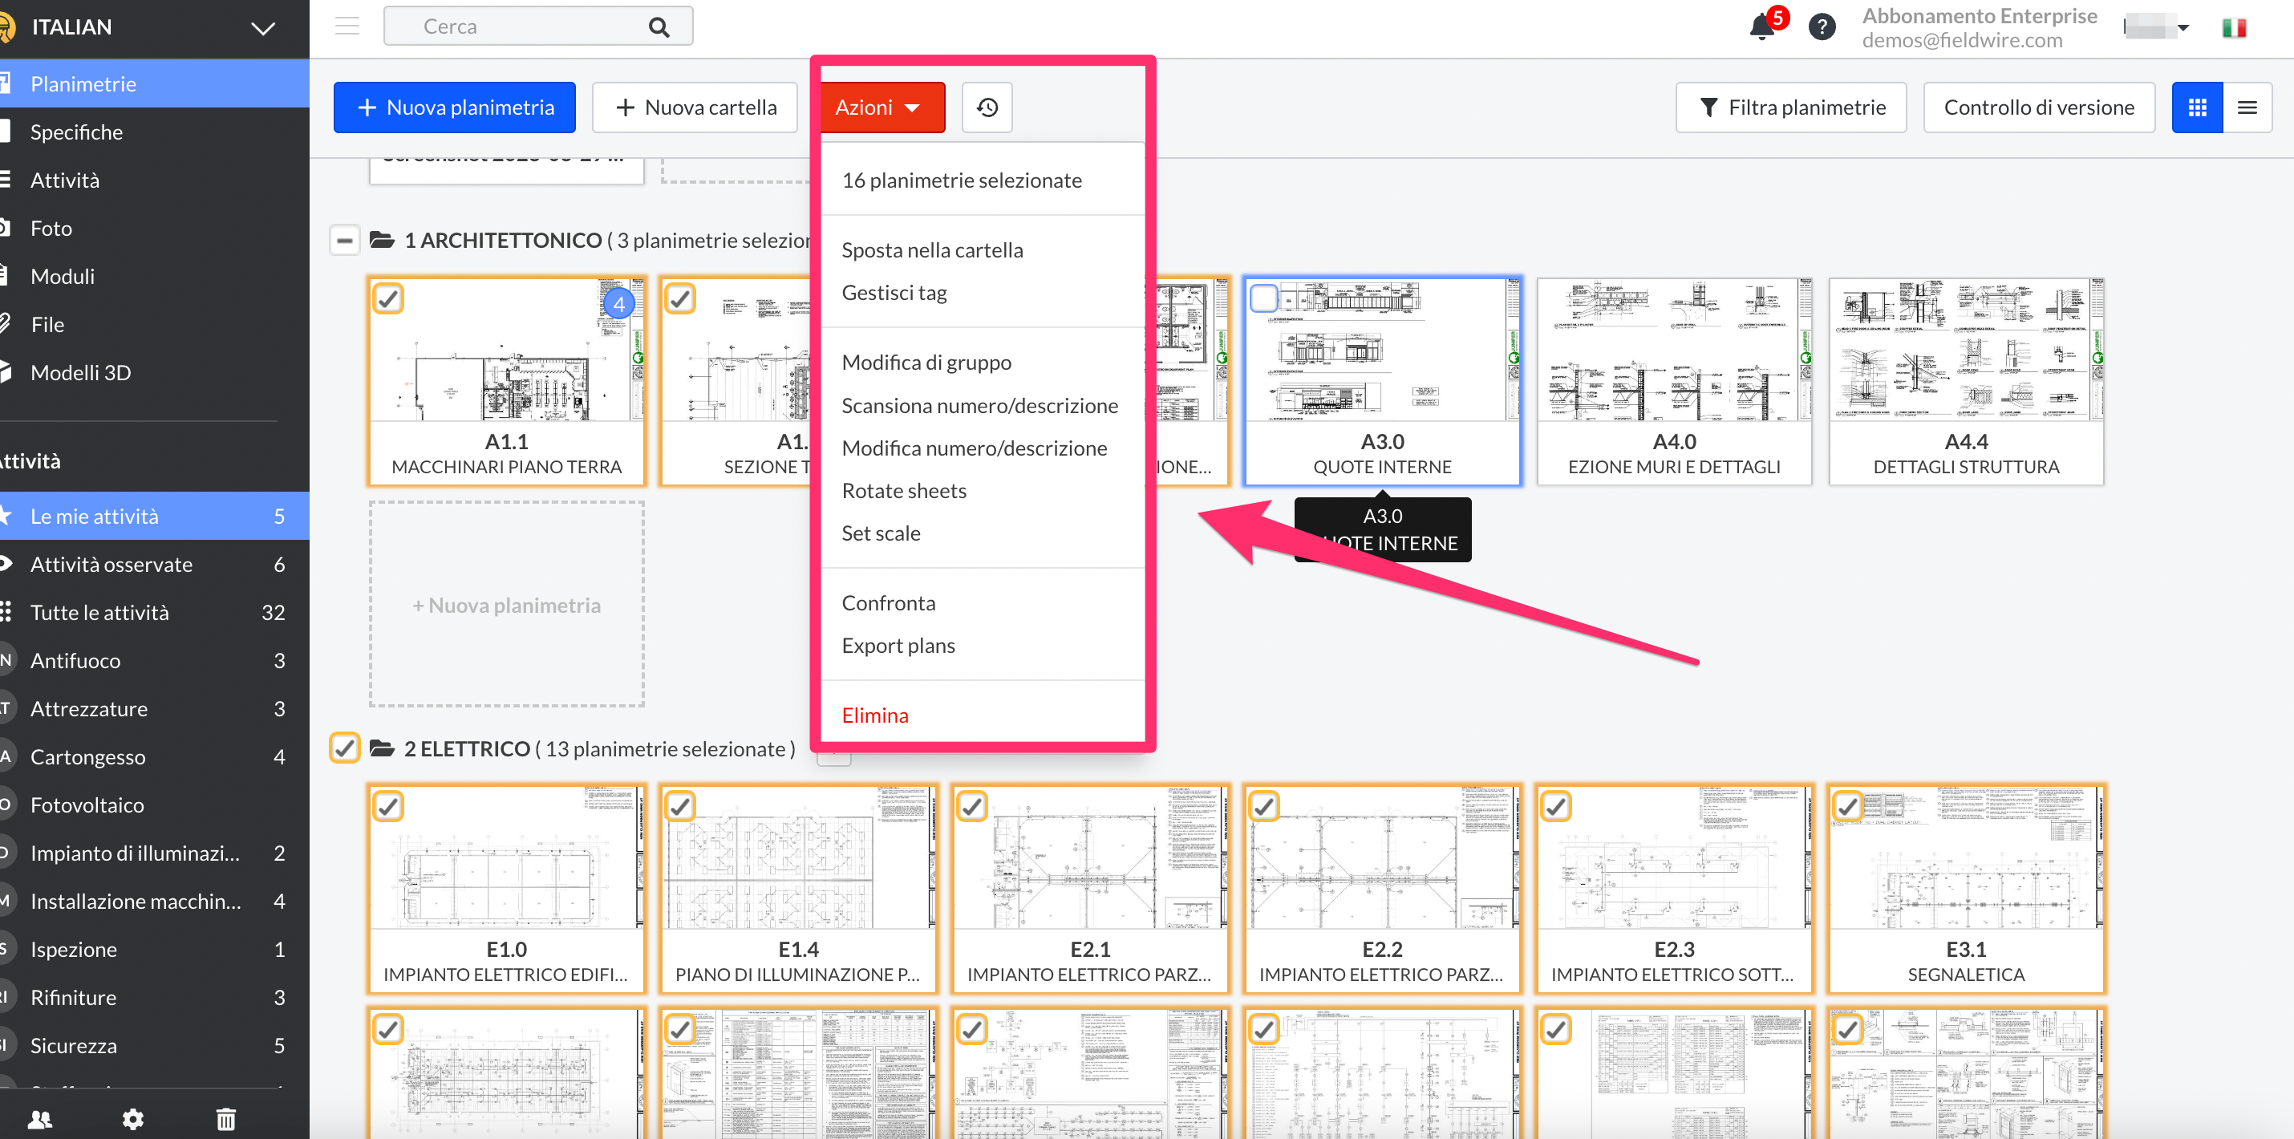Toggle the 2 ELETTRICO folder checkbox
Viewport: 2294px width, 1139px height.
click(x=345, y=748)
